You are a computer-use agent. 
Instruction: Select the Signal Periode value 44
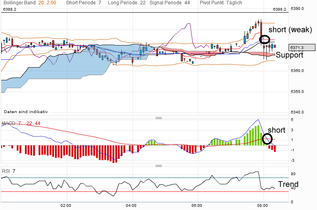click(187, 3)
